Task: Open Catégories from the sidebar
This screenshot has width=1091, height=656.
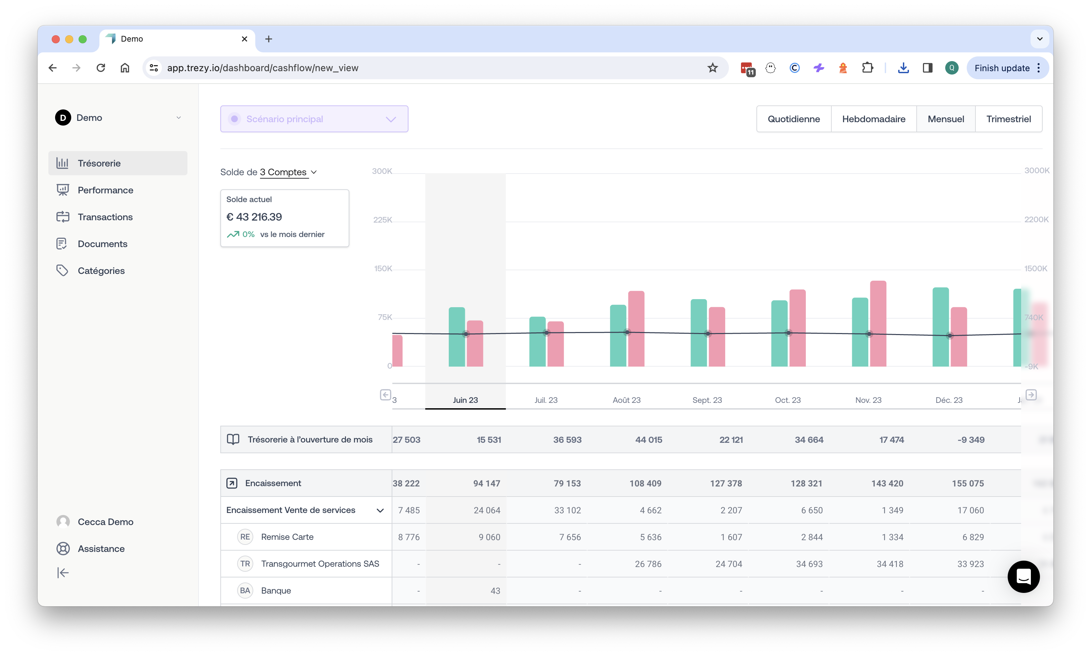Action: pyautogui.click(x=101, y=270)
